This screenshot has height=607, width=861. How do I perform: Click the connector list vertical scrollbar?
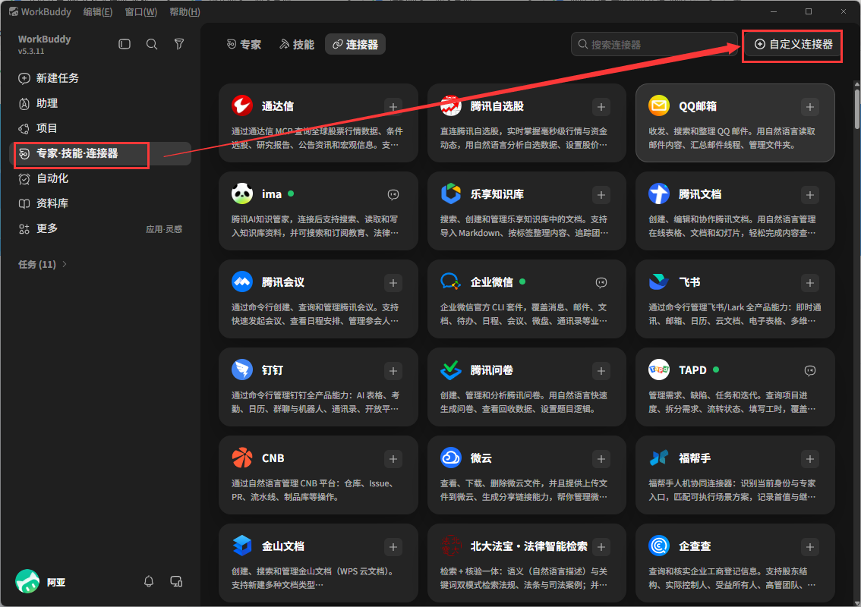pos(856,108)
